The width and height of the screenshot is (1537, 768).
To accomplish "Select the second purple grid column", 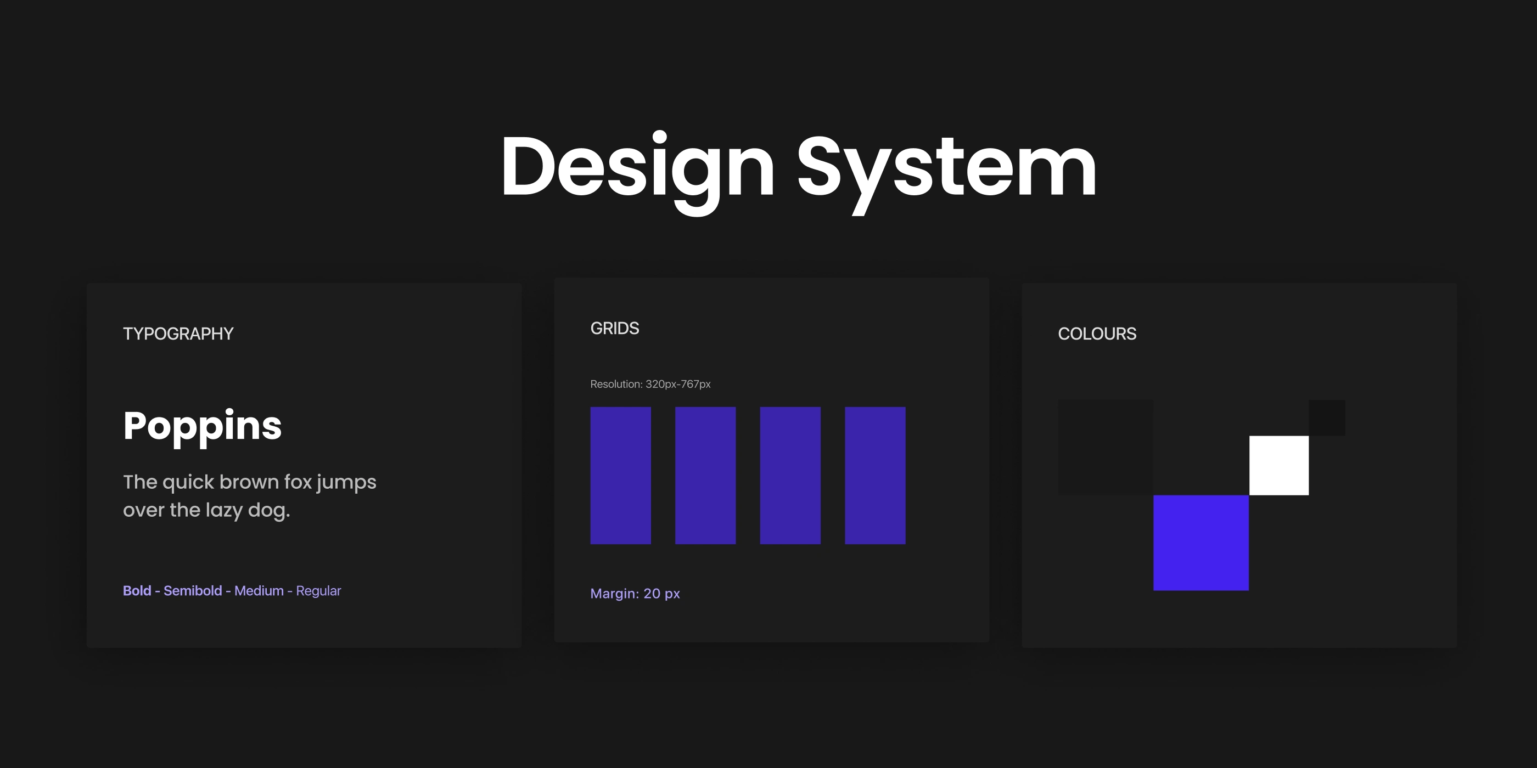I will point(705,475).
